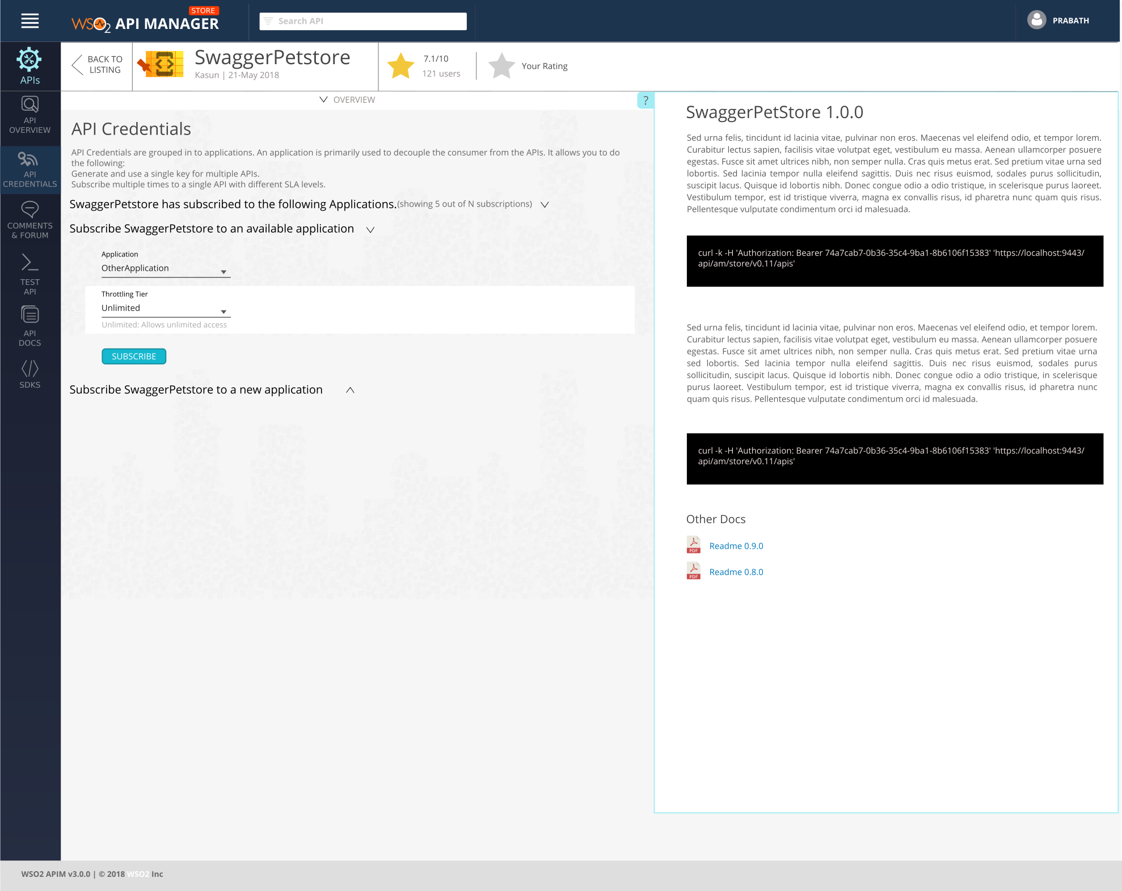Collapse Subscribe to an available application

click(370, 230)
